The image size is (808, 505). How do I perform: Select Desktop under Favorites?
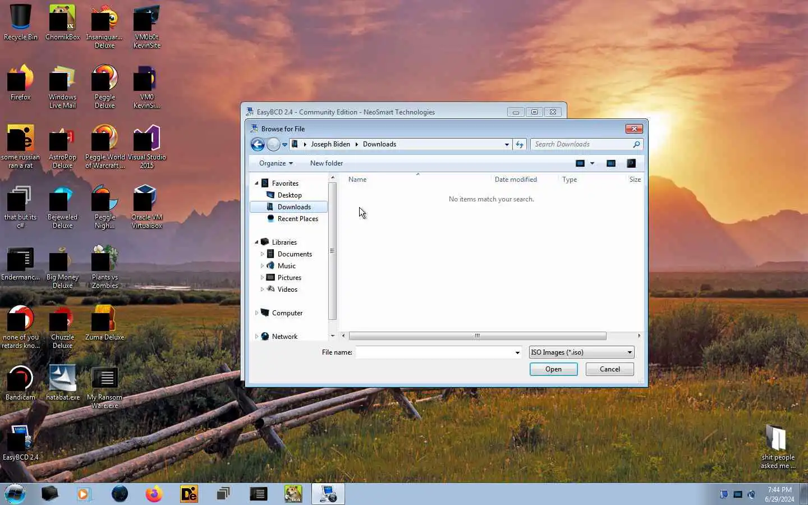coord(290,195)
